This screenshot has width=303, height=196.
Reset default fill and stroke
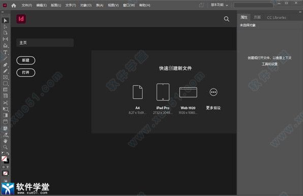pyautogui.click(x=3, y=153)
